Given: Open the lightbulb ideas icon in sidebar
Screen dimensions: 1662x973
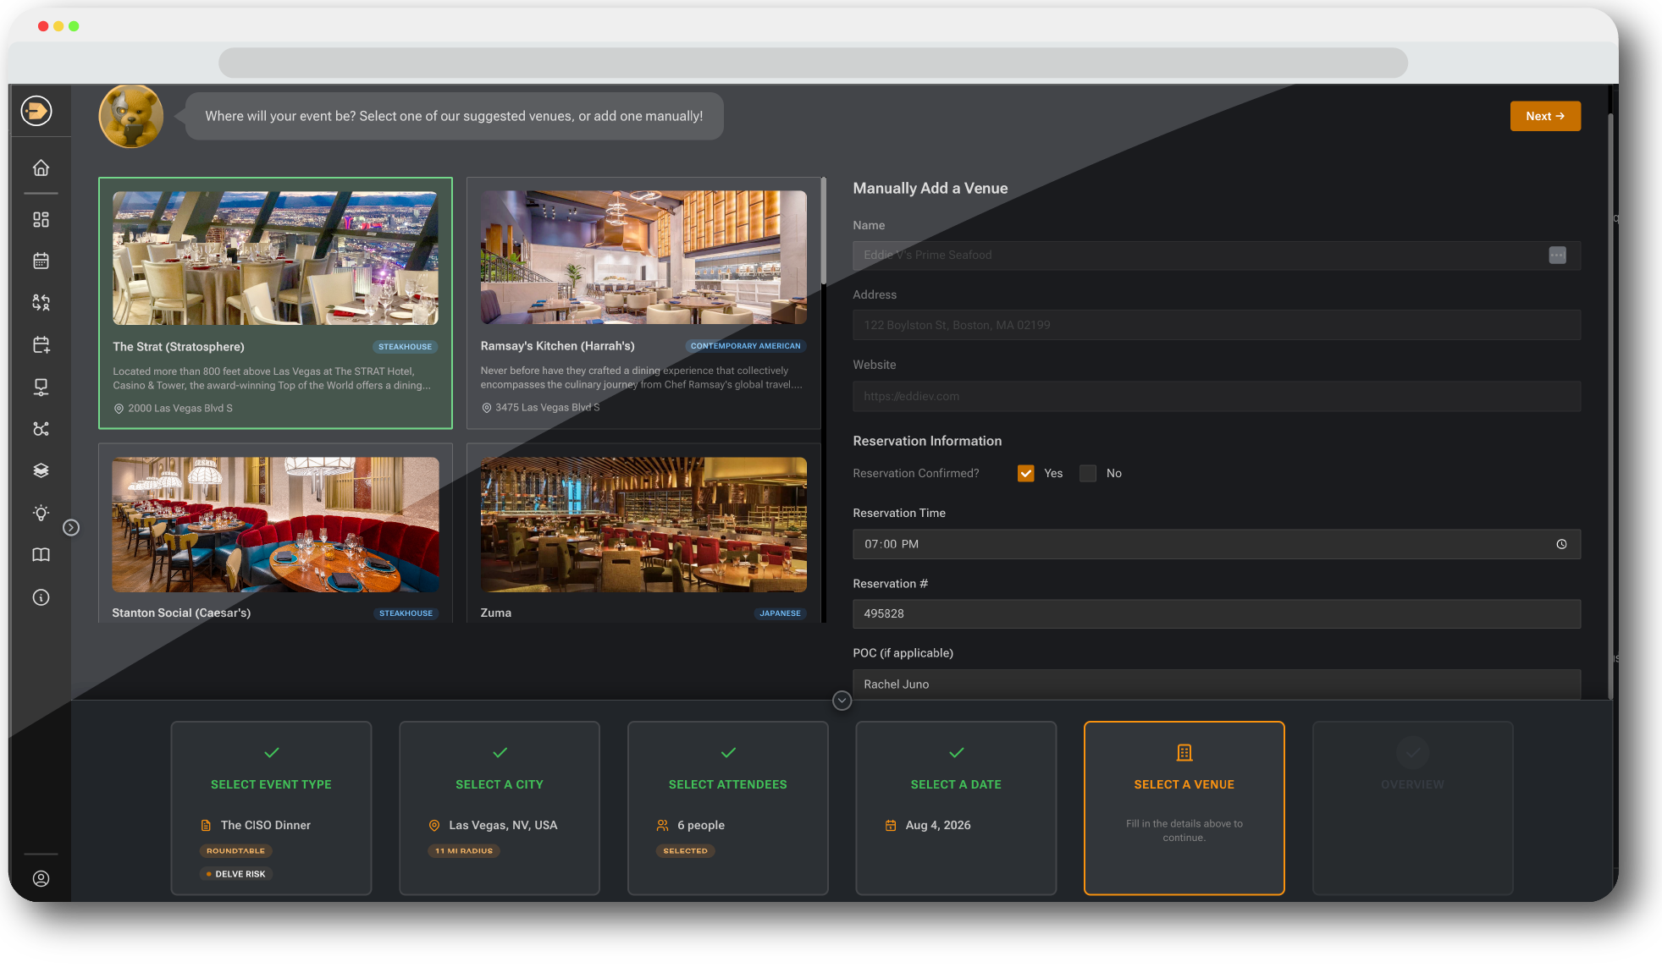Looking at the screenshot, I should point(41,513).
